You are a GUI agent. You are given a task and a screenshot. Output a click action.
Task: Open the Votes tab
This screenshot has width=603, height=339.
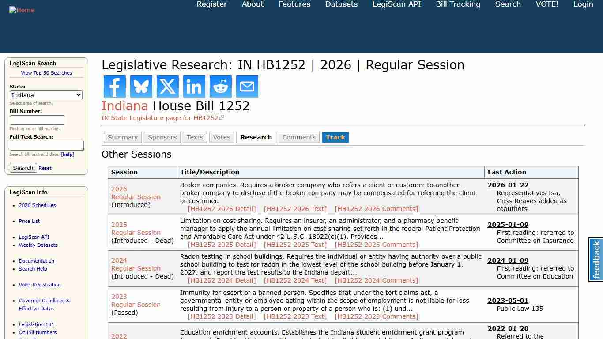click(x=222, y=137)
